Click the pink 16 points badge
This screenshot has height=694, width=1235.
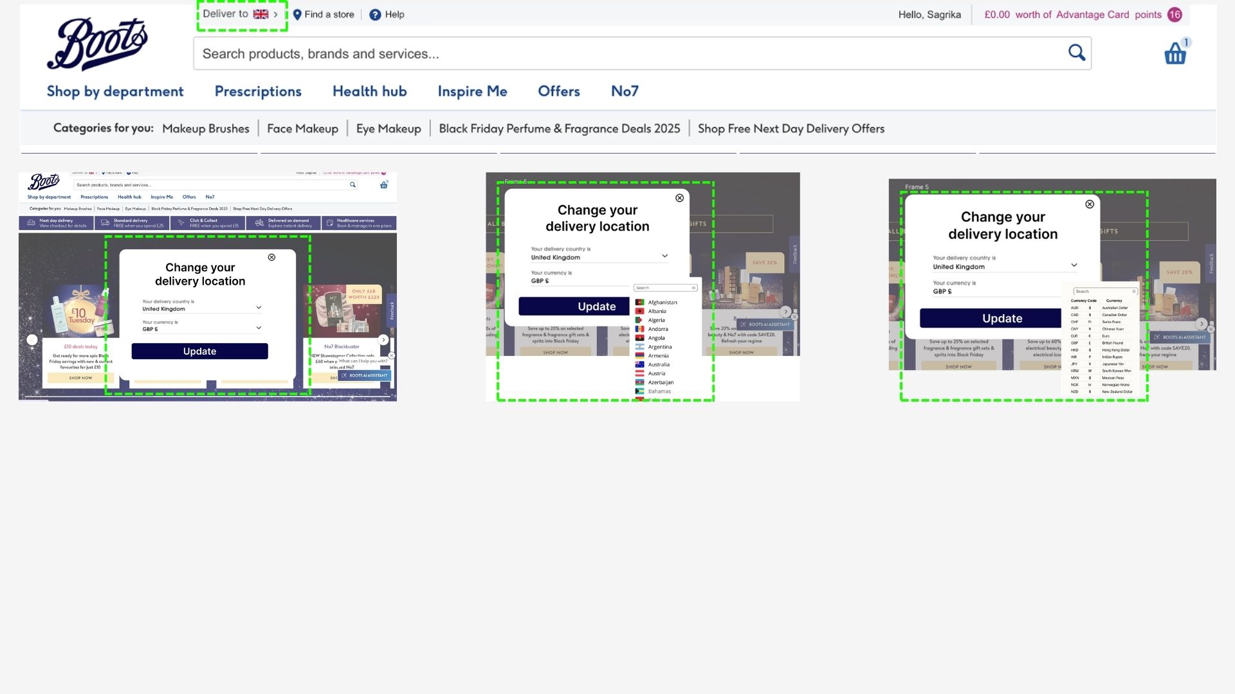pos(1175,14)
